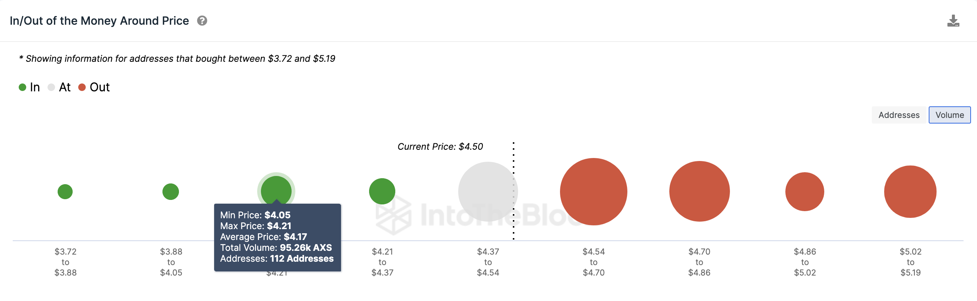Toggle the green In legend item
The width and height of the screenshot is (977, 301).
coord(29,87)
